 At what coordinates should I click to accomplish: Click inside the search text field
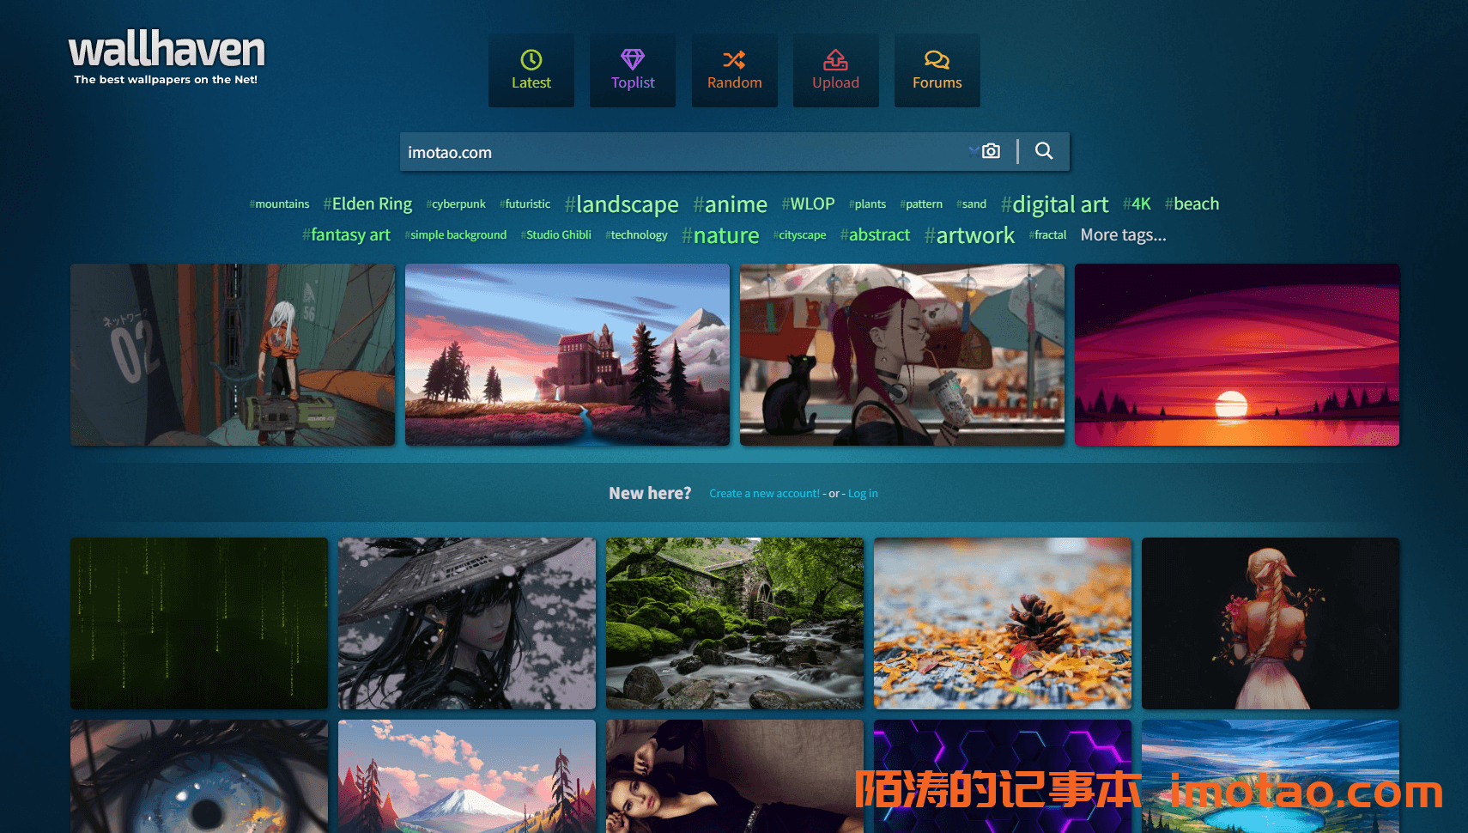(x=678, y=152)
